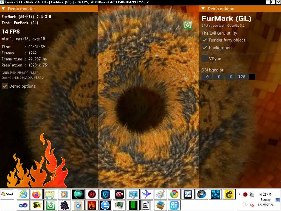Launch Google Chrome from taskbar
281x211 pixels.
tap(174, 194)
